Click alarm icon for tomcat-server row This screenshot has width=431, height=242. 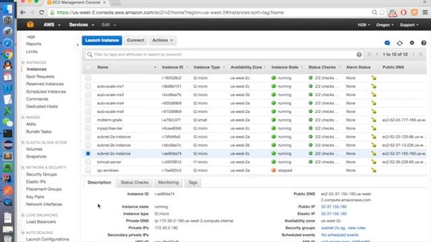point(374,162)
